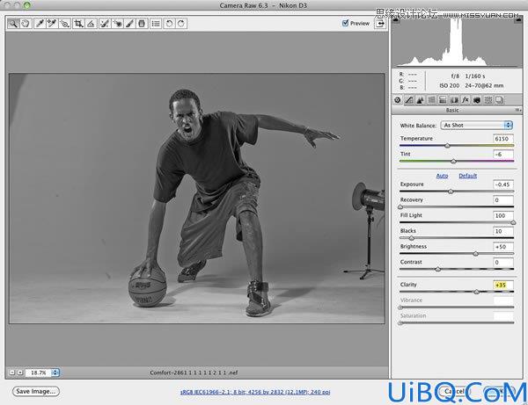Click the Clarity slider handle
528x405 pixels.
(476, 292)
